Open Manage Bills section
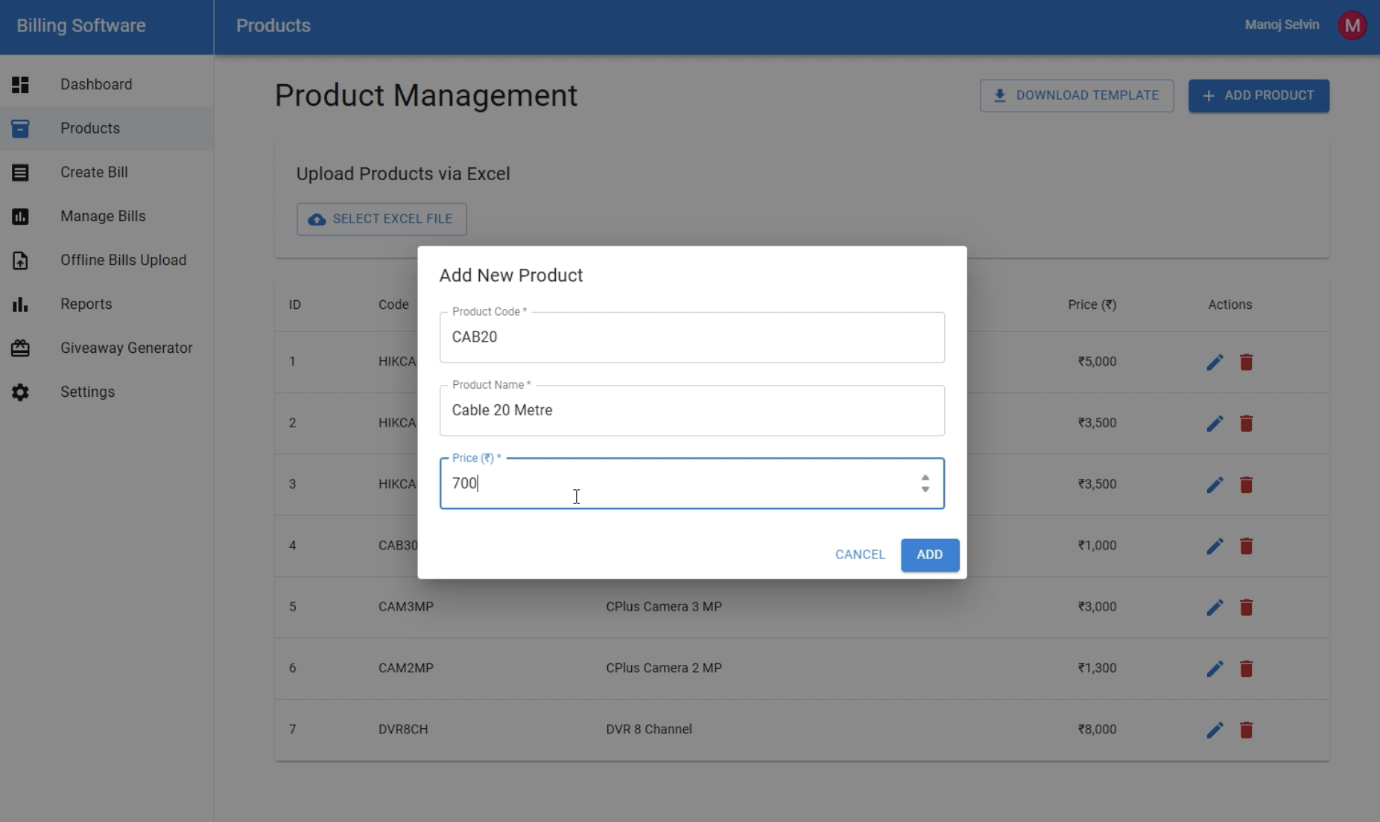Image resolution: width=1380 pixels, height=822 pixels. (102, 216)
